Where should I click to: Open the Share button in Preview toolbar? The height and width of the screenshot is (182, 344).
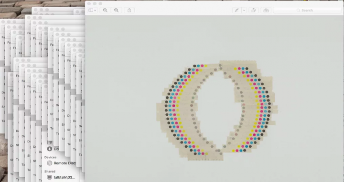coord(129,10)
